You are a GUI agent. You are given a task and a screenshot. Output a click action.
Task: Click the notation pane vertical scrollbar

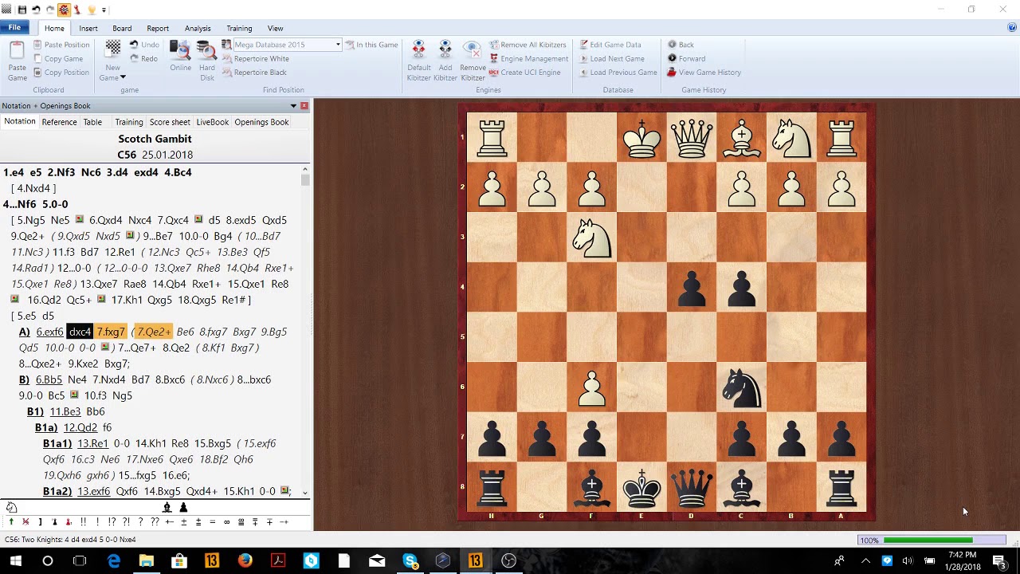point(305,331)
